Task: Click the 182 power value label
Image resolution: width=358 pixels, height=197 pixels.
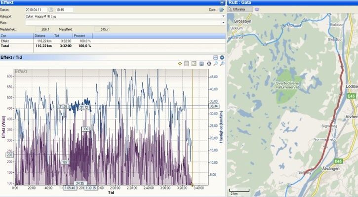Action: 65,162
